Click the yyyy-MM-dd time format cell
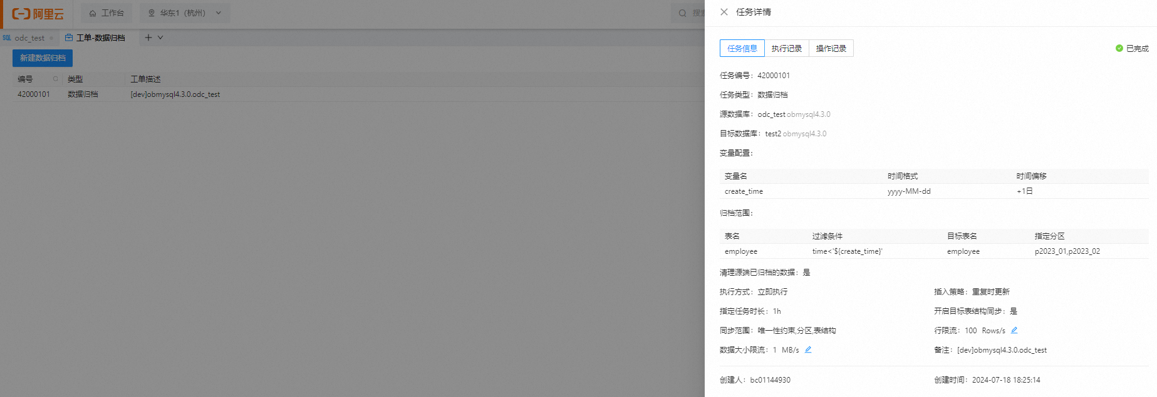 (x=909, y=191)
